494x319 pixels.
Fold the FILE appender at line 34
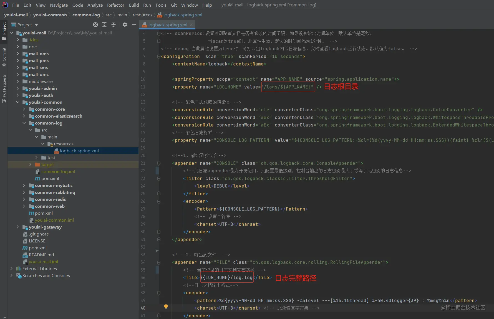[159, 262]
